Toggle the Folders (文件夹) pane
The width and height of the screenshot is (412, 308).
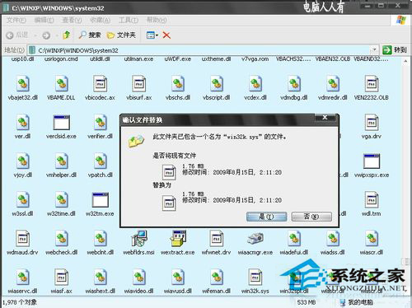click(x=121, y=35)
